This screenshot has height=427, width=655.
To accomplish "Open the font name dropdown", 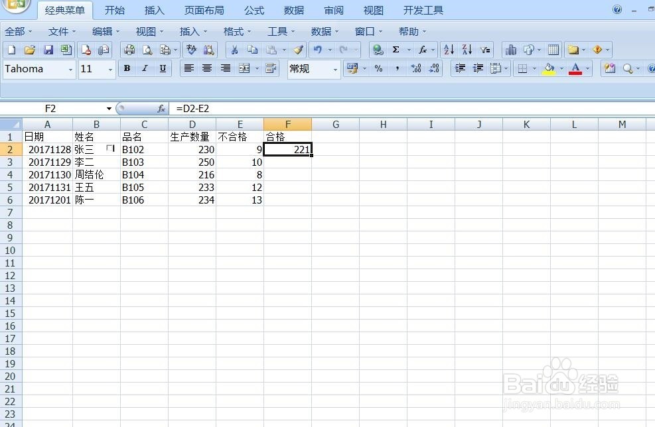I will 70,69.
